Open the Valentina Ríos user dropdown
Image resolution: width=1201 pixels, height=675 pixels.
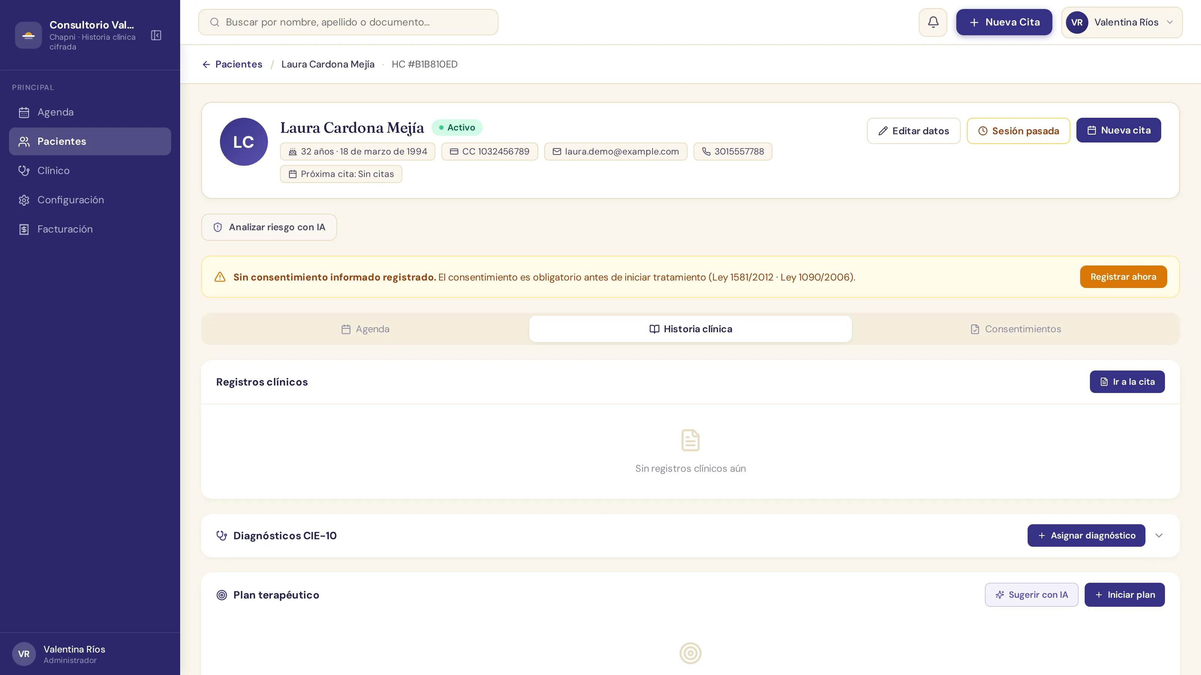coord(1122,22)
